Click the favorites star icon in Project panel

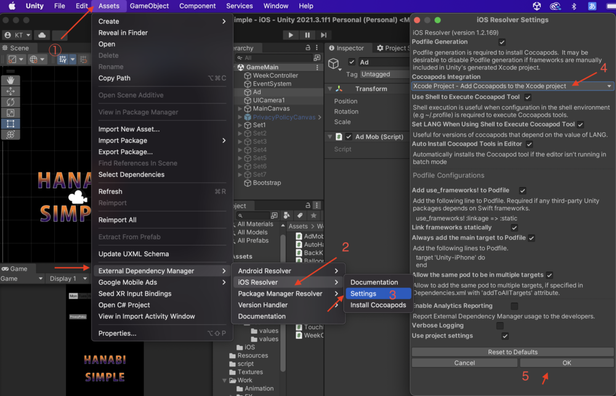[x=314, y=216]
